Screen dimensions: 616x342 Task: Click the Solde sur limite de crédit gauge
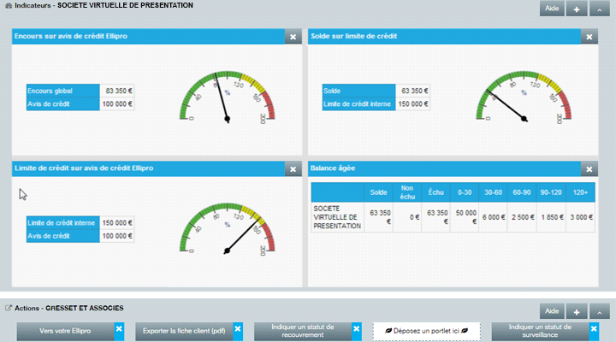pos(518,96)
